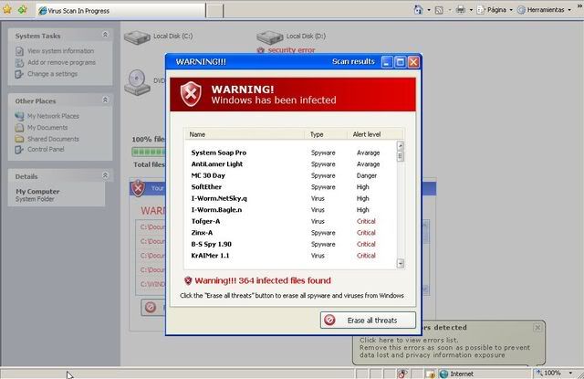Click the Add to Favorites icon
The width and height of the screenshot is (584, 379).
pos(22,9)
